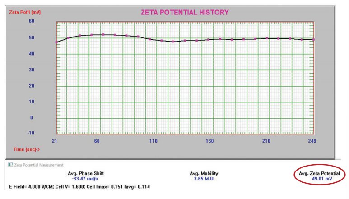
Task: Click the Zeta Potential Measurement window title text
Action: pyautogui.click(x=39, y=165)
